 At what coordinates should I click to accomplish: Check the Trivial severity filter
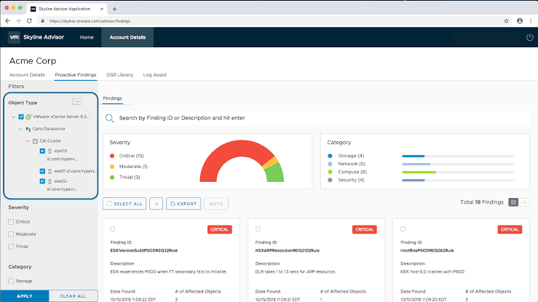point(11,247)
